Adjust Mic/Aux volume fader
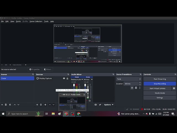This screenshot has height=133, width=177. (85, 85)
